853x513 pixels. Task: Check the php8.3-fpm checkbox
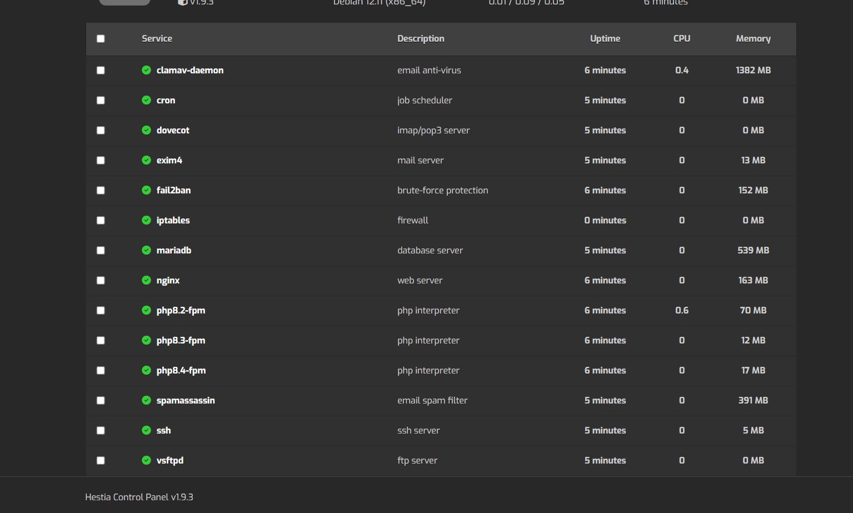pos(101,340)
